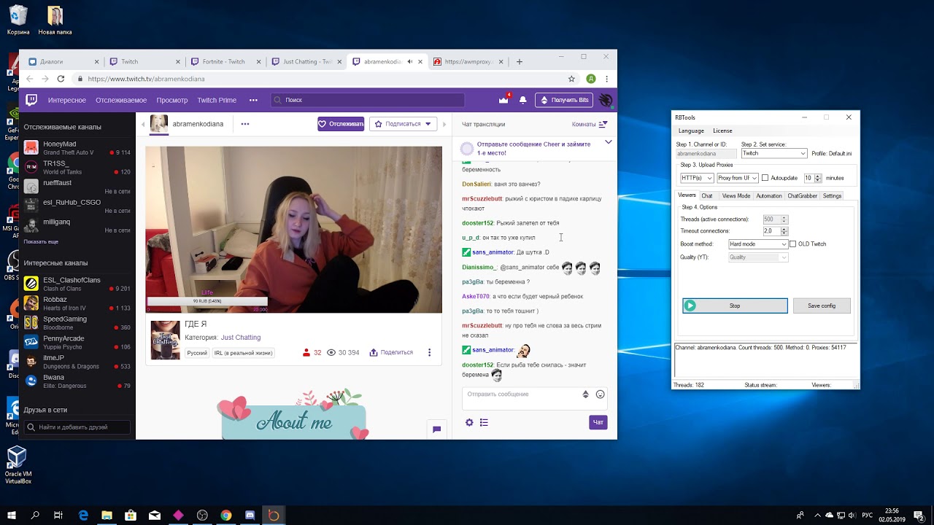This screenshot has width=934, height=525.
Task: Open Chrome three-dot menu
Action: click(x=606, y=79)
